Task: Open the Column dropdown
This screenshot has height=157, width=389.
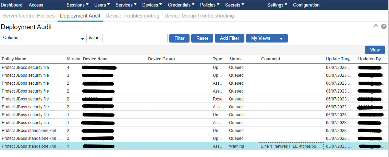Action: (82, 39)
